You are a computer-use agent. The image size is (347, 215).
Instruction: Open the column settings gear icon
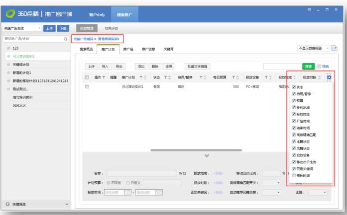[329, 77]
